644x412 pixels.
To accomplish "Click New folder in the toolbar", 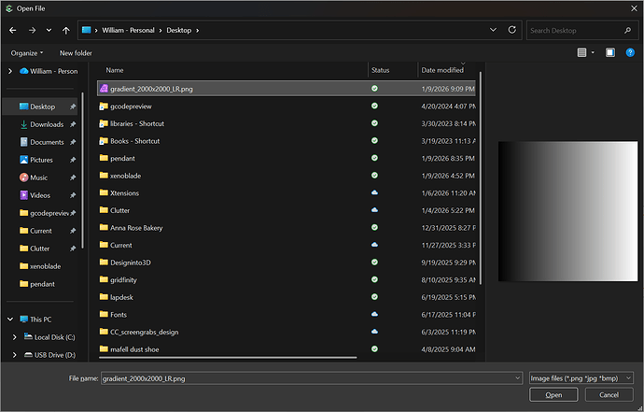I will pyautogui.click(x=76, y=53).
